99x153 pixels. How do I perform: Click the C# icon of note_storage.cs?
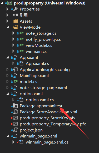click(x=22, y=33)
